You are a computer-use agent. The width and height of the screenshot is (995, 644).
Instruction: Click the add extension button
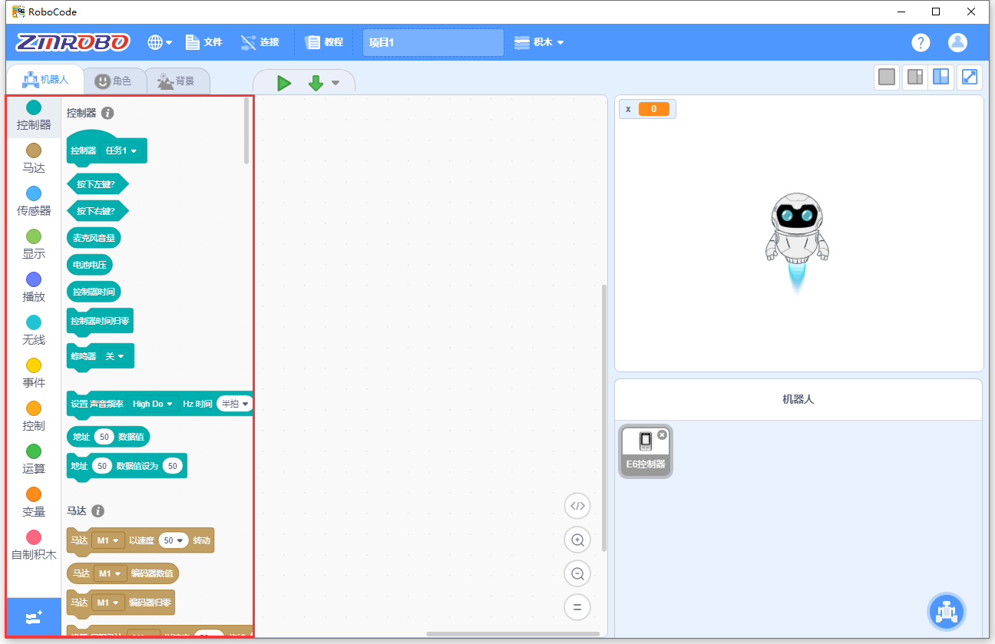34,617
